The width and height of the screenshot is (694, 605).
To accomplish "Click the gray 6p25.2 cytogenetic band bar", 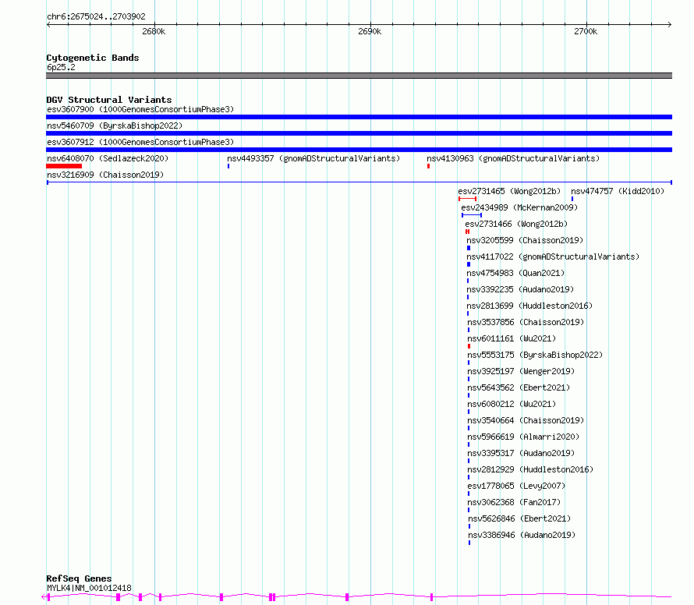I will point(359,76).
